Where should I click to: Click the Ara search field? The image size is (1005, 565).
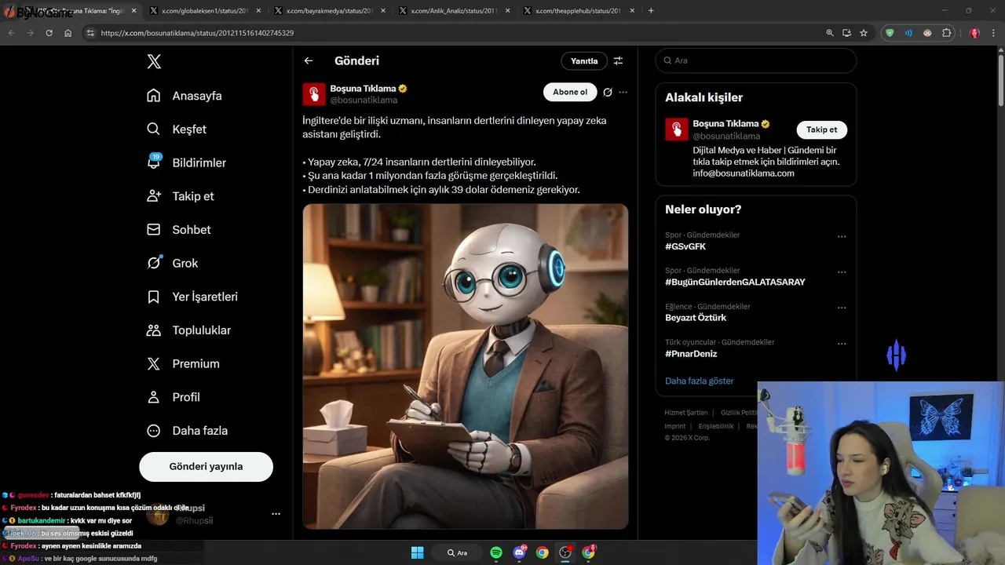pos(756,60)
